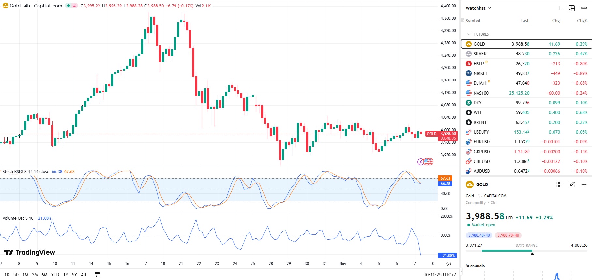
Task: Open the Watchlist name dropdown
Action: point(478,8)
